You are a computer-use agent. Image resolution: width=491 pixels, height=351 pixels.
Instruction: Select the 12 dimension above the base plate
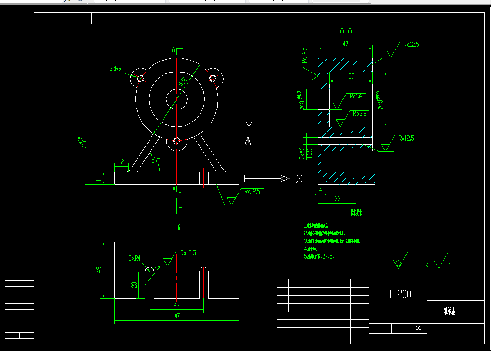(x=121, y=162)
